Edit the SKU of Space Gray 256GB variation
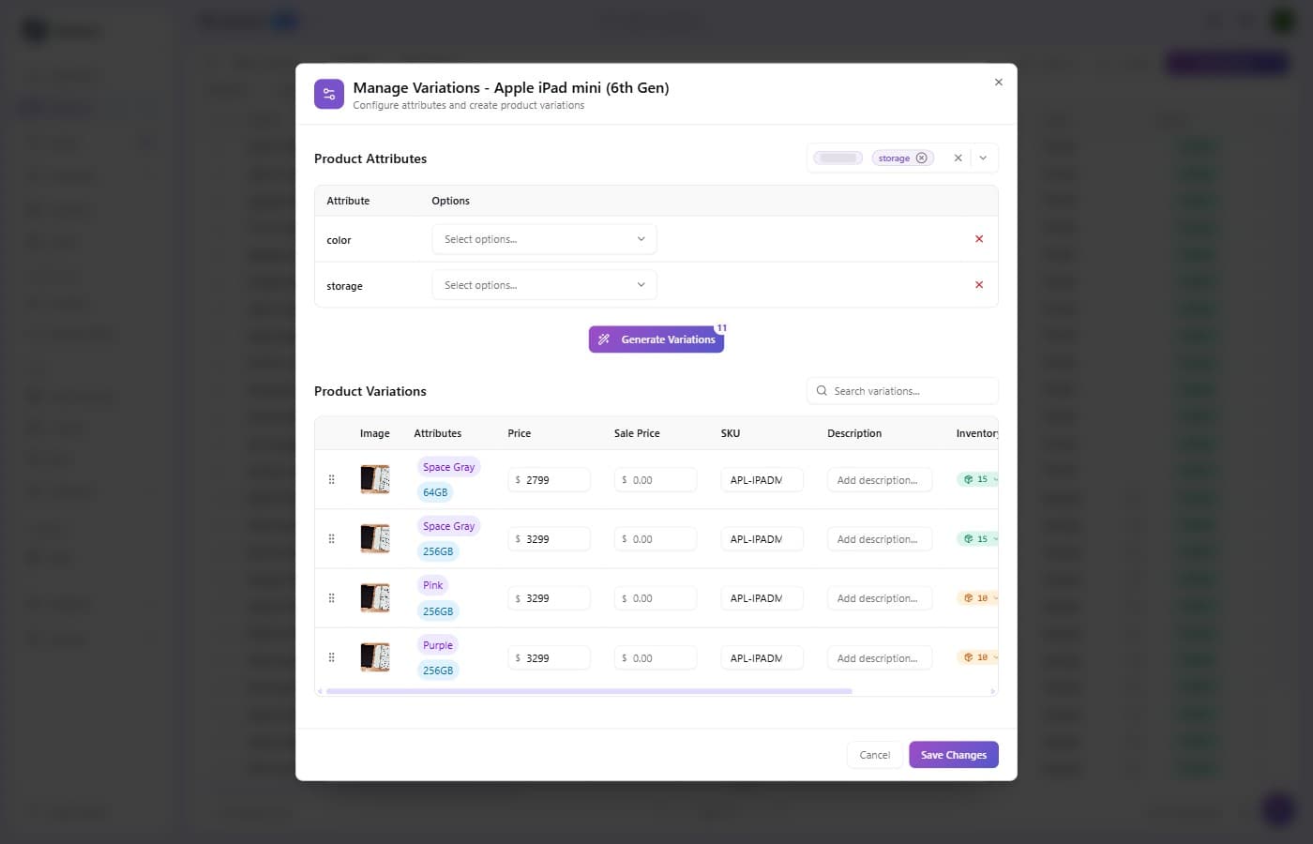Screen dimensions: 1313x844 pos(762,539)
